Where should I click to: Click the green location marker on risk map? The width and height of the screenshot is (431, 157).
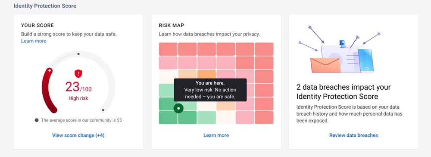(179, 108)
